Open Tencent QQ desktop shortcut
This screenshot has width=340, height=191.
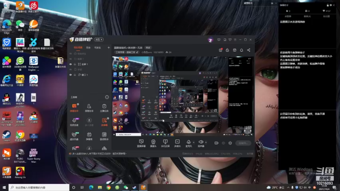(x=6, y=99)
